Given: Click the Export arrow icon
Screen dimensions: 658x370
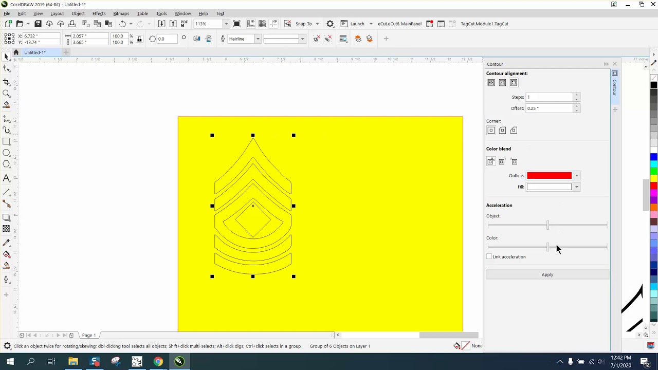Looking at the screenshot, I should pos(173,24).
